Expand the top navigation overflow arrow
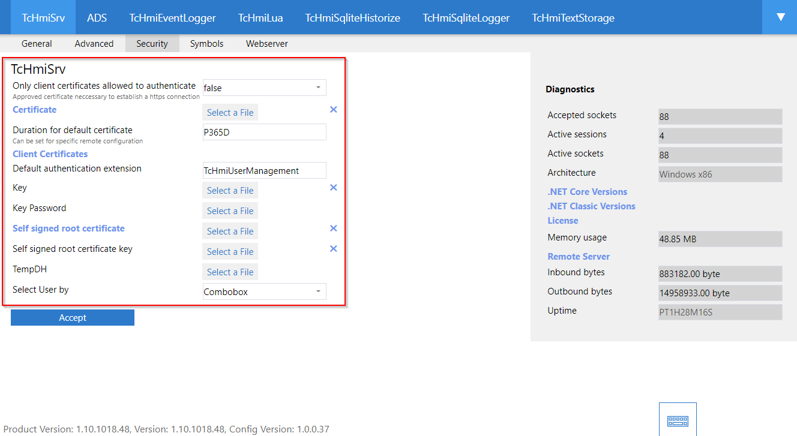The image size is (797, 436). pyautogui.click(x=780, y=17)
